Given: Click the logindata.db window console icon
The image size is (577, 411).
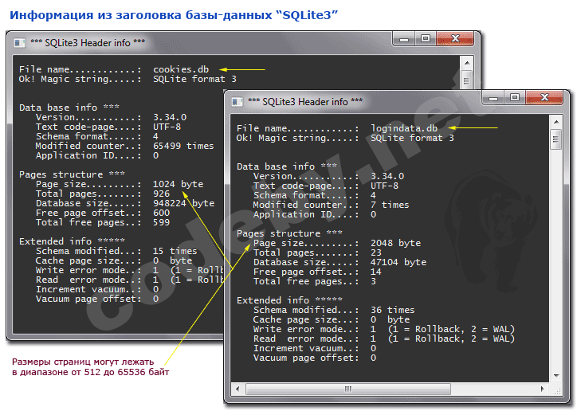Looking at the screenshot, I should (237, 102).
